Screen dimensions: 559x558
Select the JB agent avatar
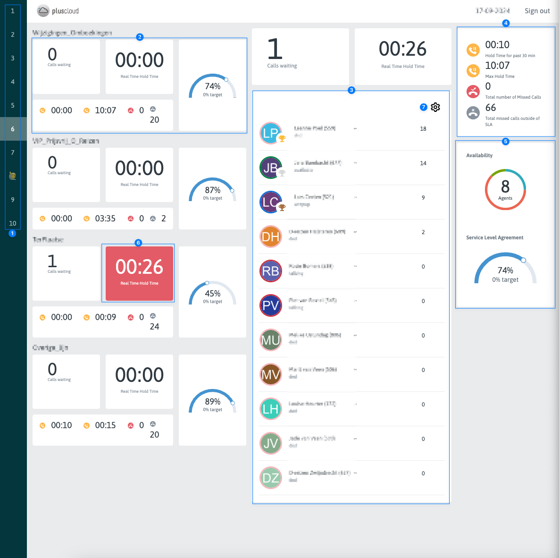pos(270,168)
